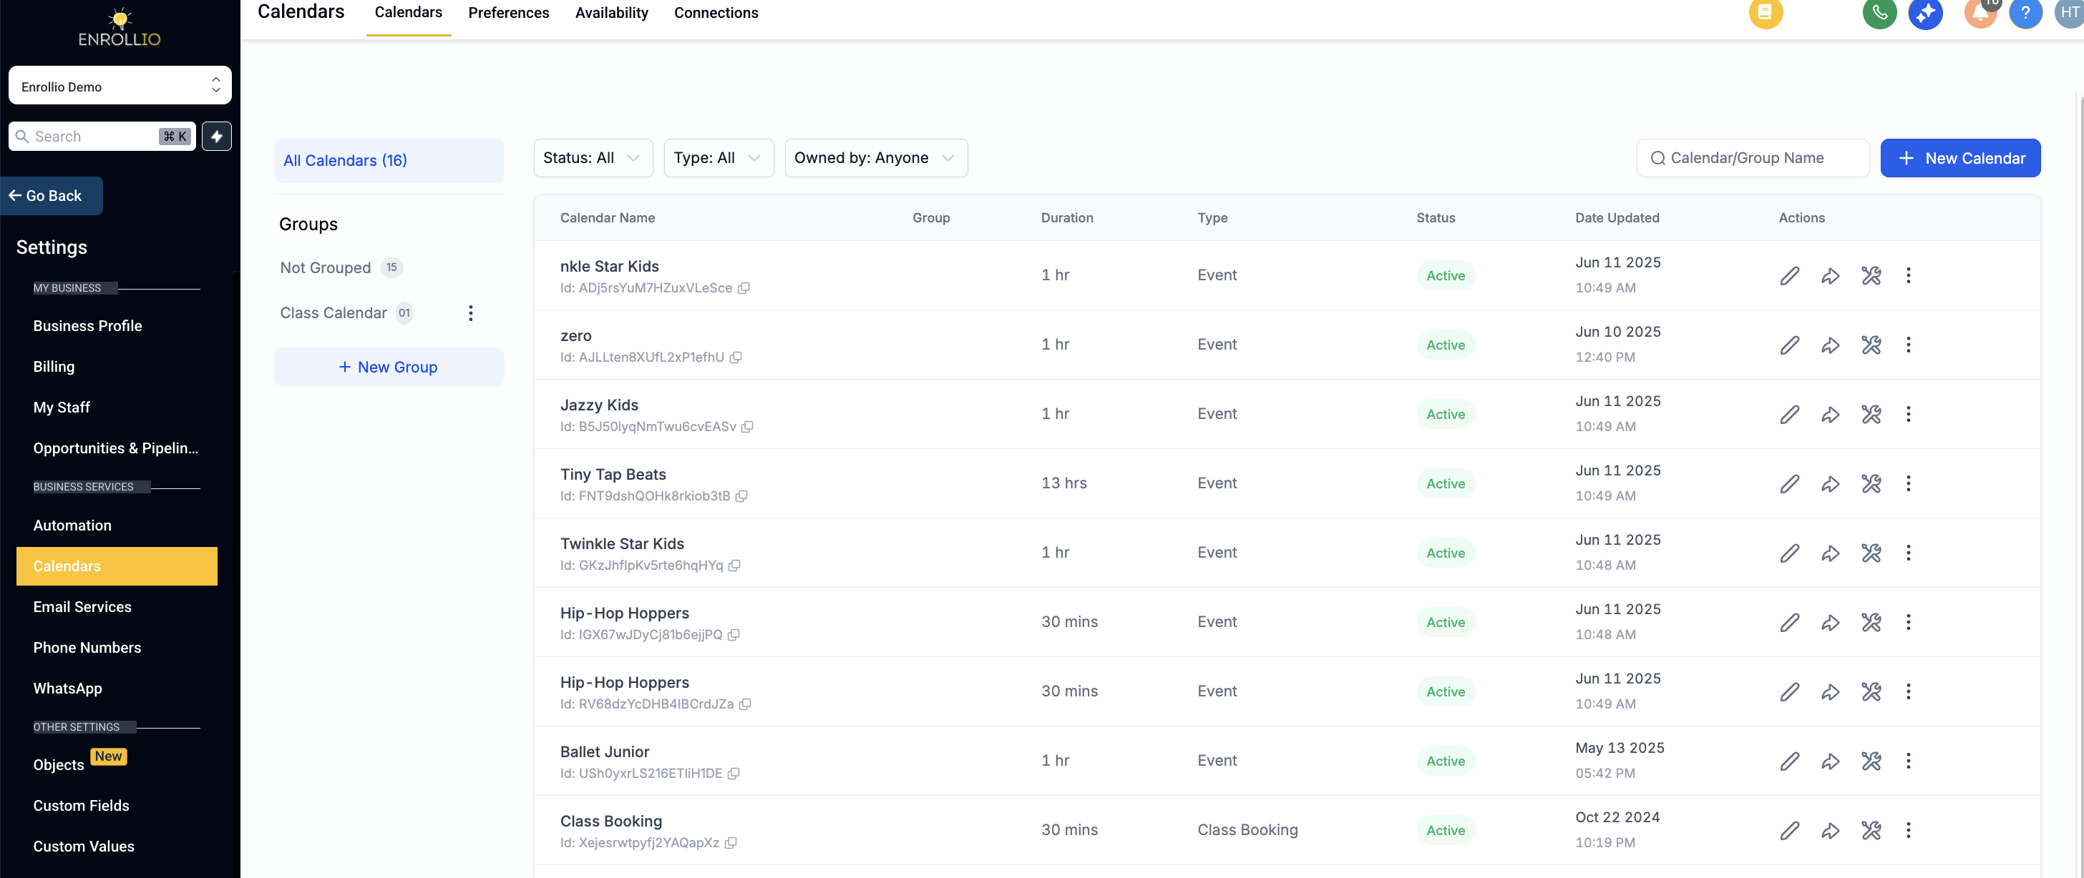This screenshot has width=2084, height=878.
Task: Open the Type: All filter dropdown
Action: click(x=719, y=159)
